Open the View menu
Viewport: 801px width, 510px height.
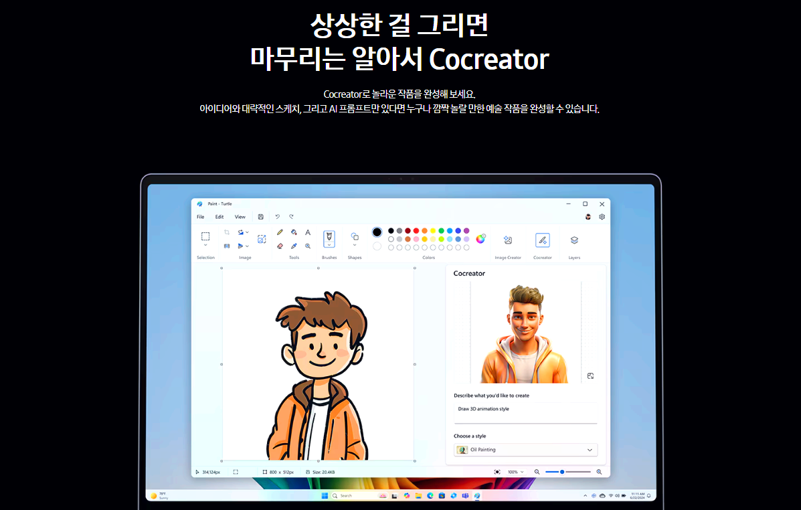pos(240,217)
